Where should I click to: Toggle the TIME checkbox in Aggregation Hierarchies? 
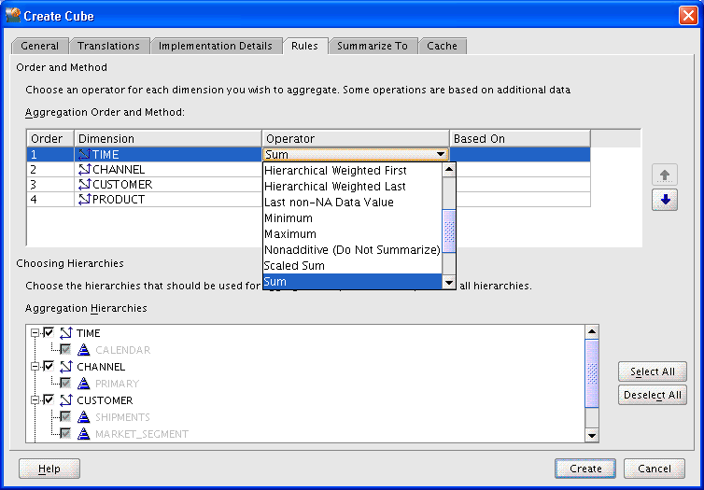click(x=49, y=332)
